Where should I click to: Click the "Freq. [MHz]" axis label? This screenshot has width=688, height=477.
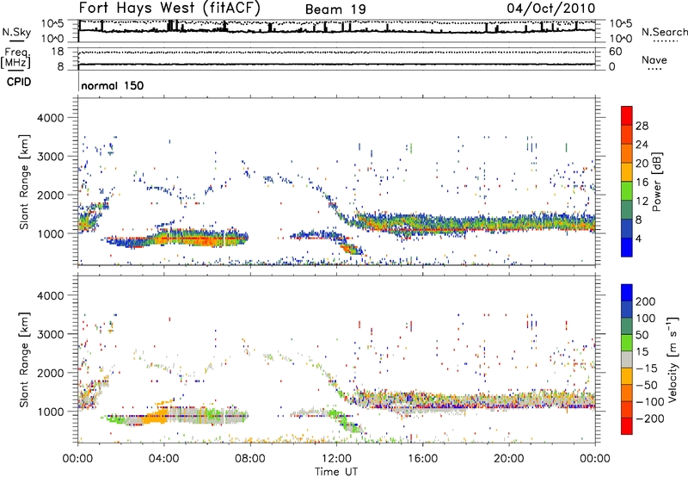(x=16, y=58)
